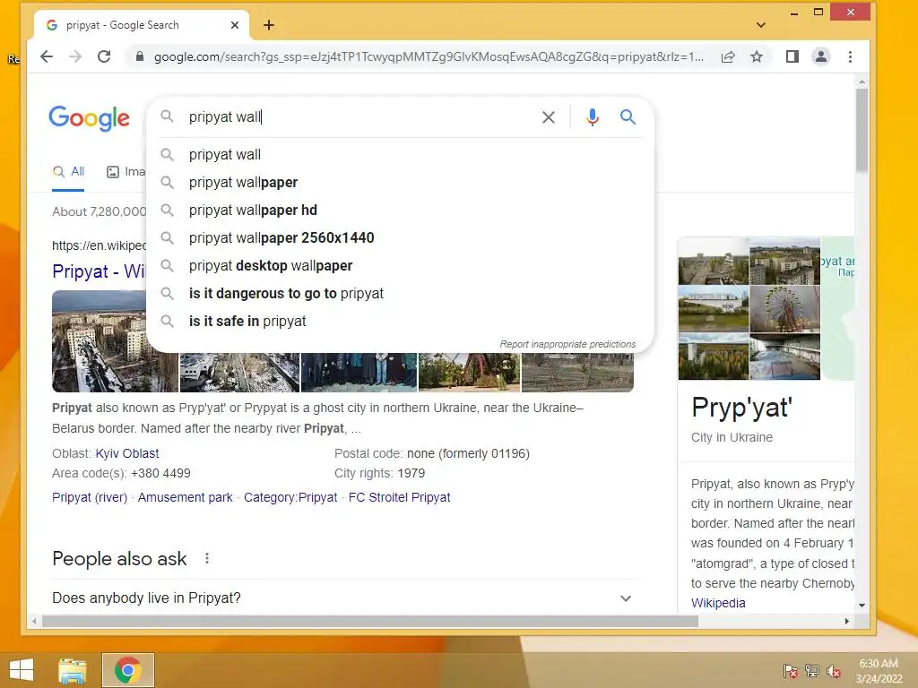This screenshot has height=688, width=918.
Task: Switch to the All results tab
Action: (68, 171)
